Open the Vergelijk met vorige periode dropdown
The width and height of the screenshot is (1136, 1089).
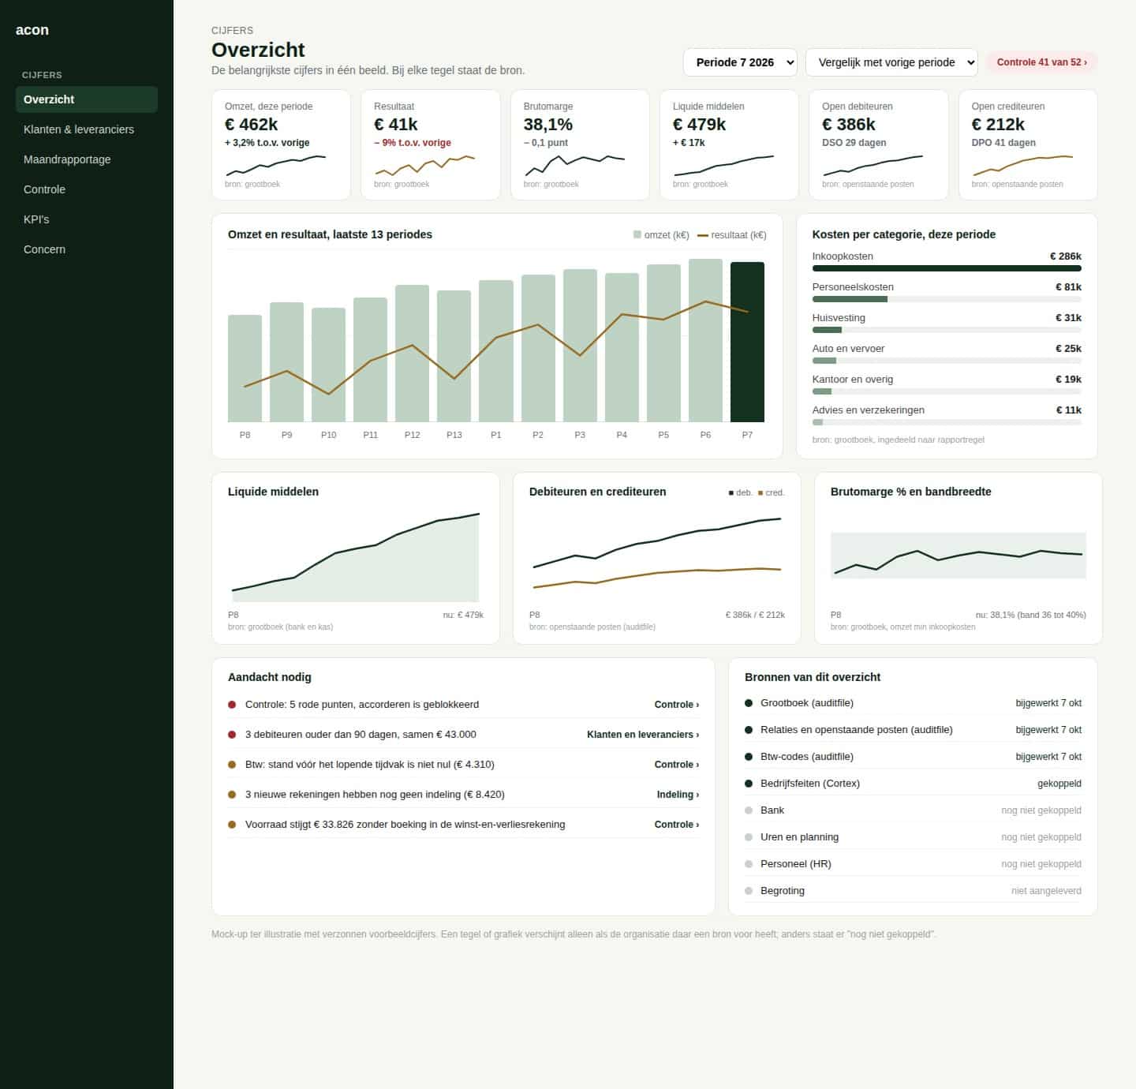click(891, 62)
